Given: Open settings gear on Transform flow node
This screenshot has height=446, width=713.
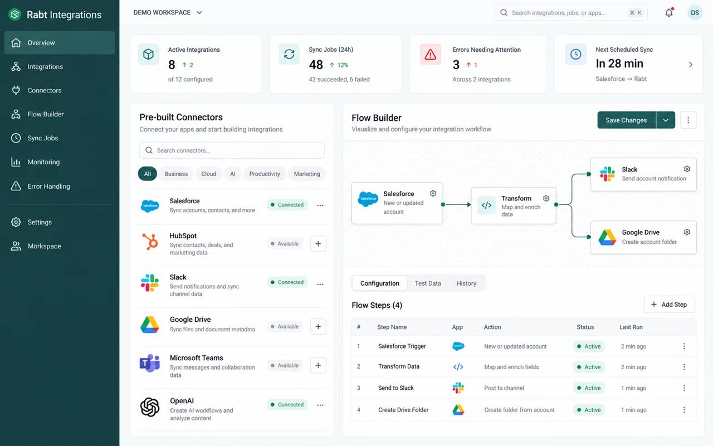Looking at the screenshot, I should tap(546, 198).
